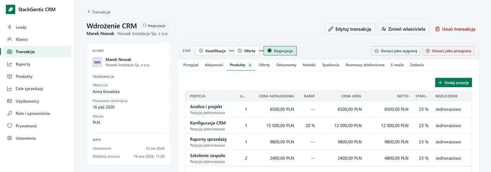
Task: Click the pencil icon in Edytuj transakcję
Action: pos(331,29)
